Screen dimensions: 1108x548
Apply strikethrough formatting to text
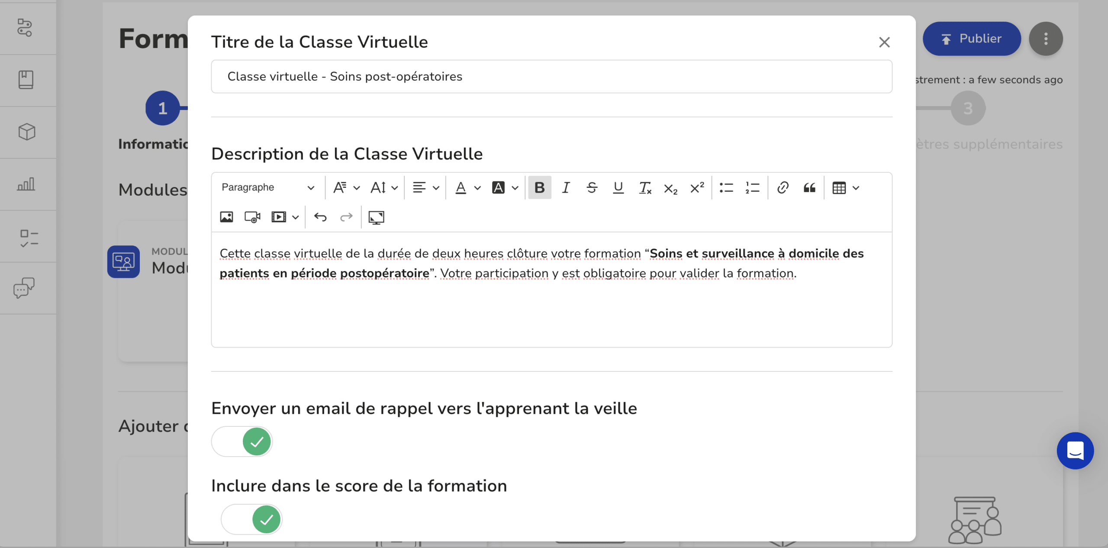point(592,187)
